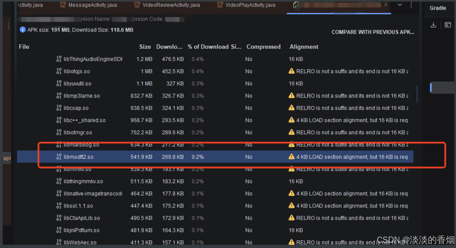456x248 pixels.
Task: Click the libc++_shared.so alignment warning icon
Action: coord(292,120)
